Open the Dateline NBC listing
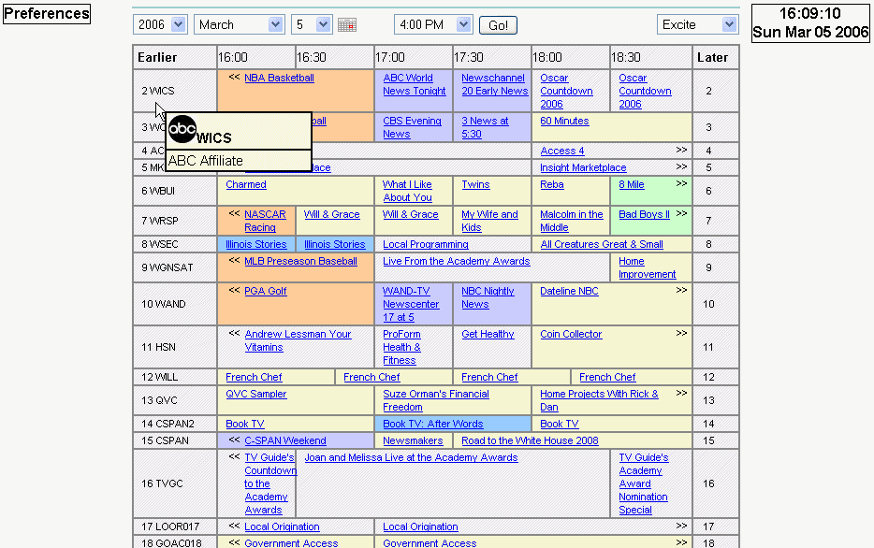 tap(569, 291)
